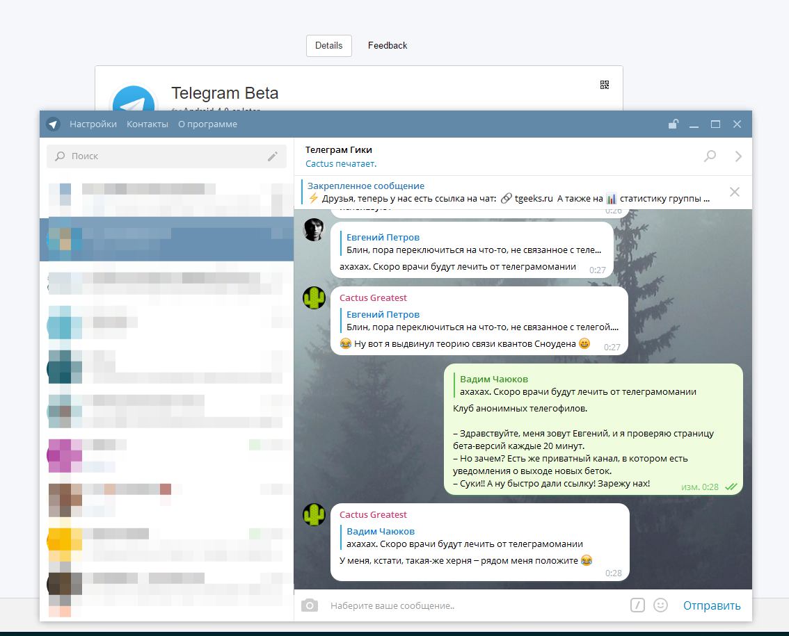This screenshot has height=636, width=789.
Task: Click the Telegram paper-plane logo in title bar
Action: point(54,124)
